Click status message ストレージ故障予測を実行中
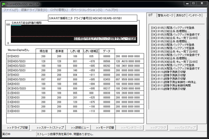The height and width of the screenshot is (139, 209). 55,134
